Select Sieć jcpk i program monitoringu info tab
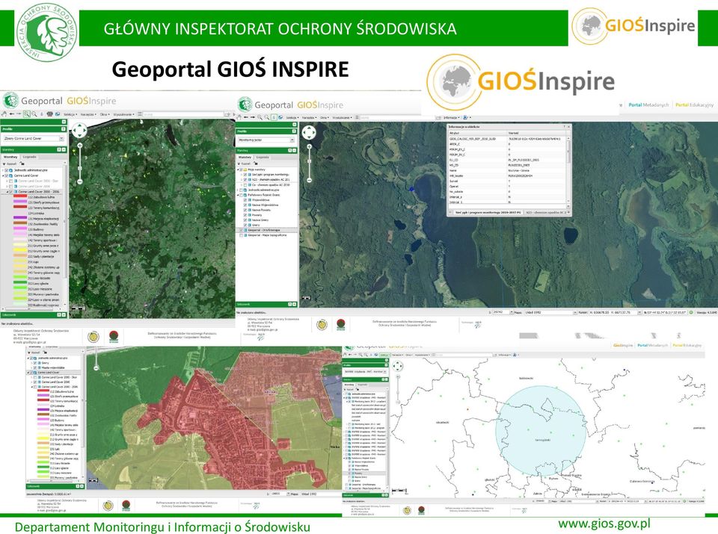 tap(488, 212)
